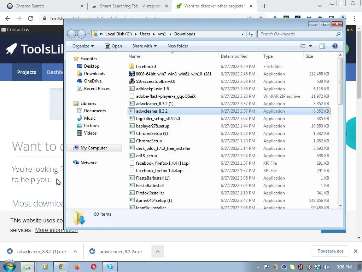Click scrollbar down arrow in file list
Viewport: 362px width, 272px height.
tap(340, 206)
